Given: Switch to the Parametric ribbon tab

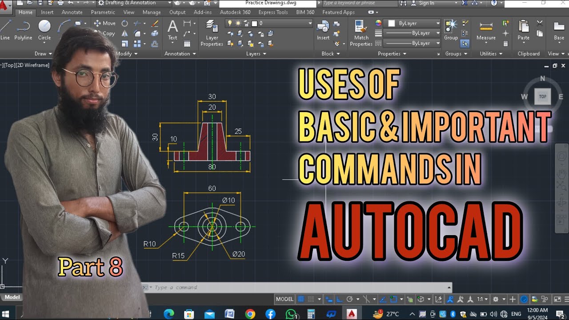Looking at the screenshot, I should coord(103,12).
